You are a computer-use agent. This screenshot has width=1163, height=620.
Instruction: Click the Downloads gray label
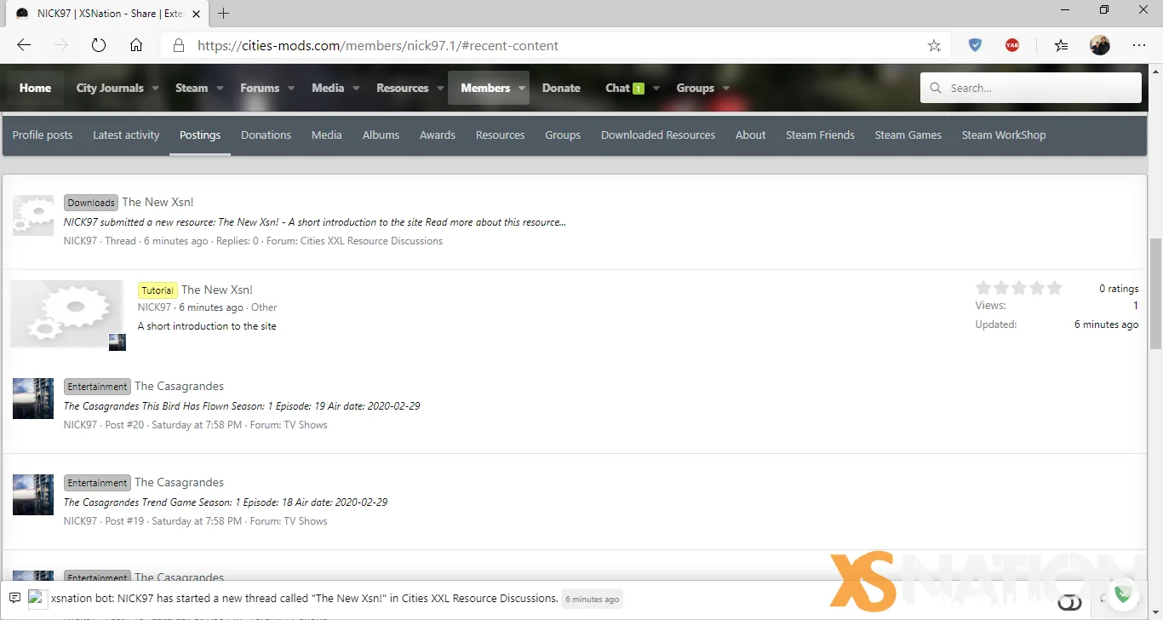91,203
